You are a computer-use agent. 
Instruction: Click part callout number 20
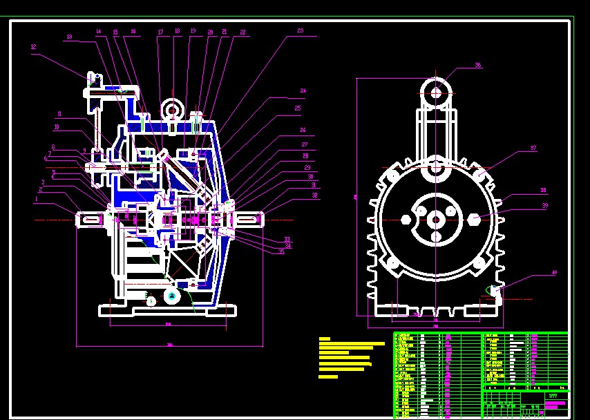(210, 32)
